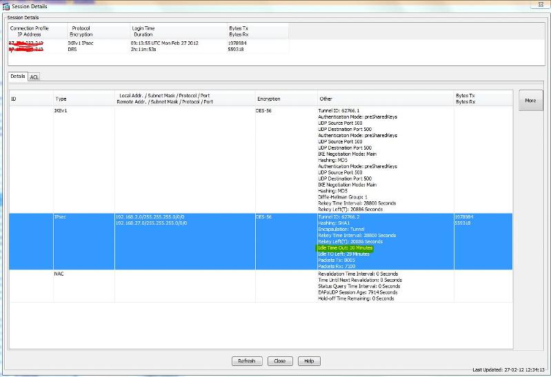Click the More button
This screenshot has height=377, width=551.
[530, 101]
